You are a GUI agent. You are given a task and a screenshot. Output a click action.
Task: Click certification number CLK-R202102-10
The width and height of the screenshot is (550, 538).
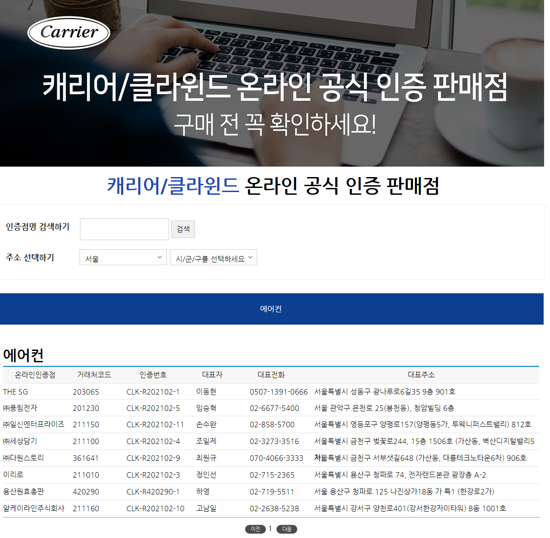pos(155,508)
